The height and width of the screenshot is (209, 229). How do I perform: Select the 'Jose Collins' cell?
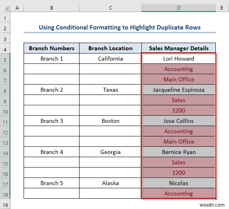click(x=179, y=121)
